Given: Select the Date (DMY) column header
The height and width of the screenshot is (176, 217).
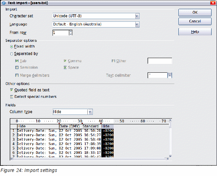Looking at the screenshot, I should coord(71,126).
